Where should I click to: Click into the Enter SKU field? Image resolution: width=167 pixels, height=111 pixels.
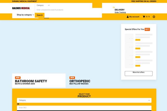click(84, 108)
